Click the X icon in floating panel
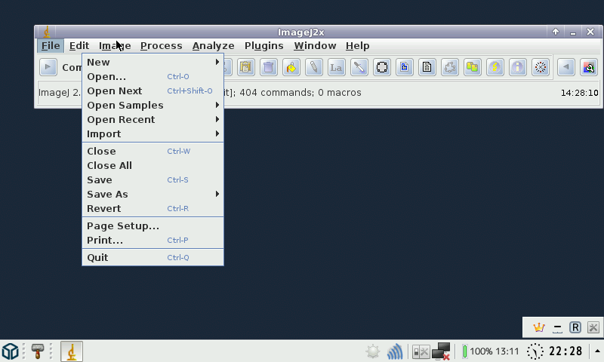Viewport: 604px width, 362px height. tap(593, 327)
